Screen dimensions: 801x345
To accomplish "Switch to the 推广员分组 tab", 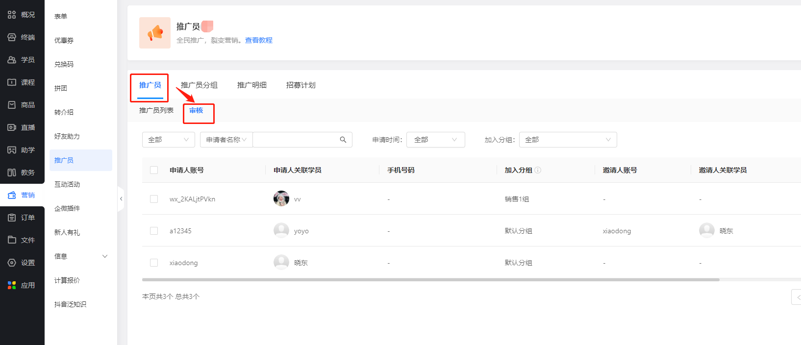I will [199, 85].
